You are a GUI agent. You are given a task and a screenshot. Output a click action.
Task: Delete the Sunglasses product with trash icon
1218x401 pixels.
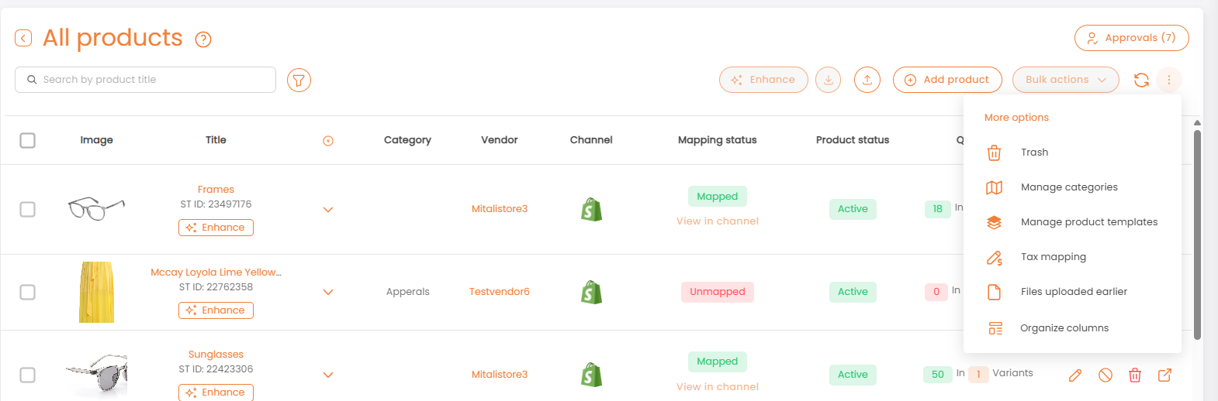coord(1135,375)
